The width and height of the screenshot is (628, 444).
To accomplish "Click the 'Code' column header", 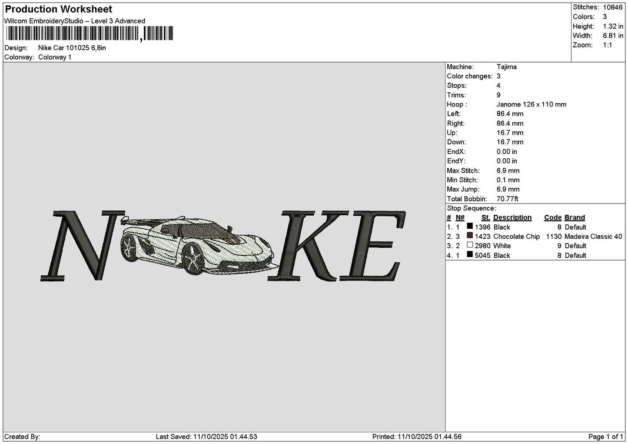I will tap(553, 217).
